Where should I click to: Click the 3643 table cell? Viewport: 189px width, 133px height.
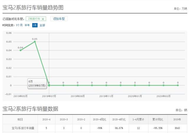coord(177,128)
